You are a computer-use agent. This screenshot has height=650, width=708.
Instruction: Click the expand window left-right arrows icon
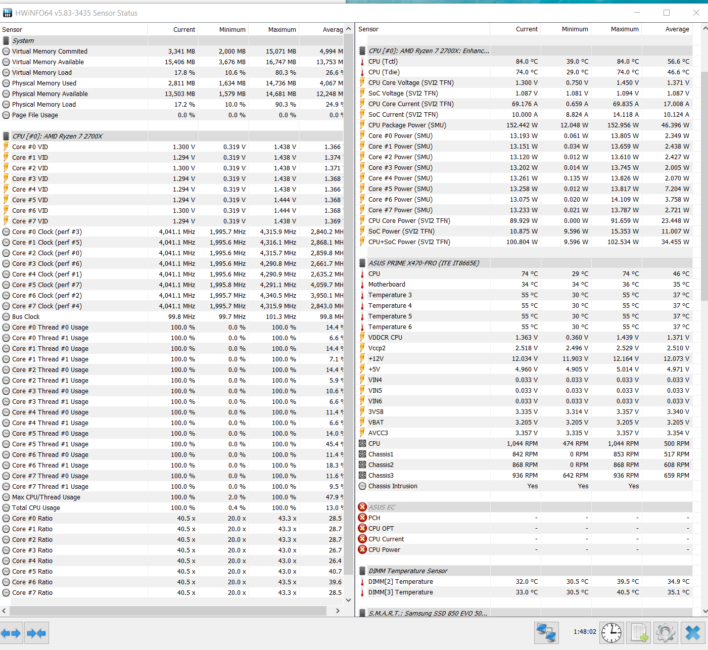[11, 633]
